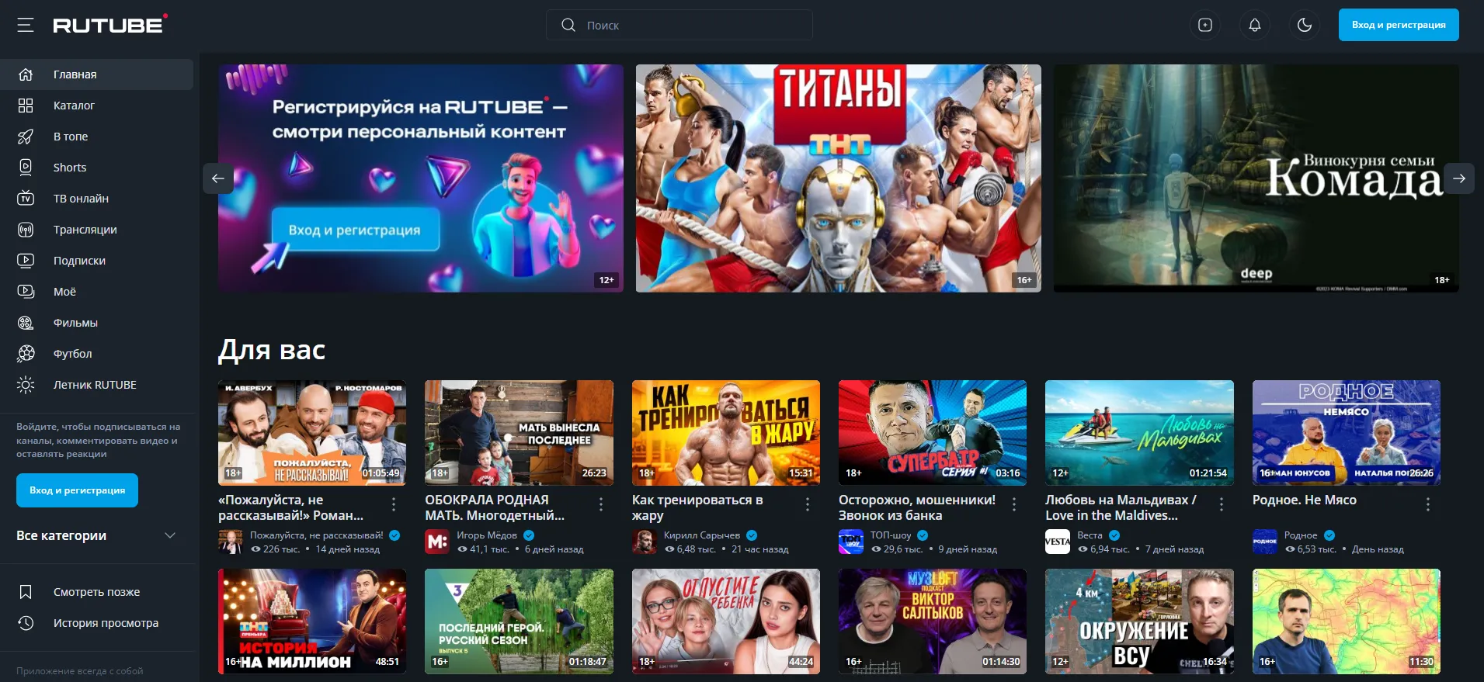Click the header Вход и регистрация button
The height and width of the screenshot is (682, 1484).
click(x=1399, y=25)
